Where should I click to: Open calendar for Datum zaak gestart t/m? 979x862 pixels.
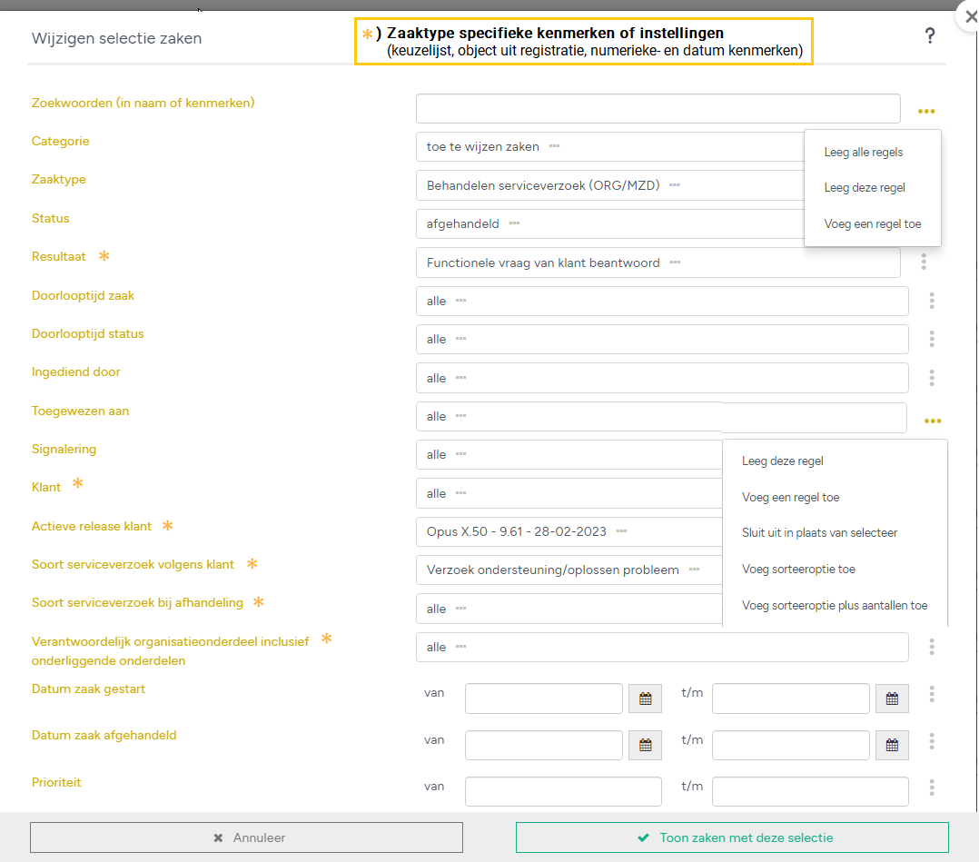tap(892, 699)
